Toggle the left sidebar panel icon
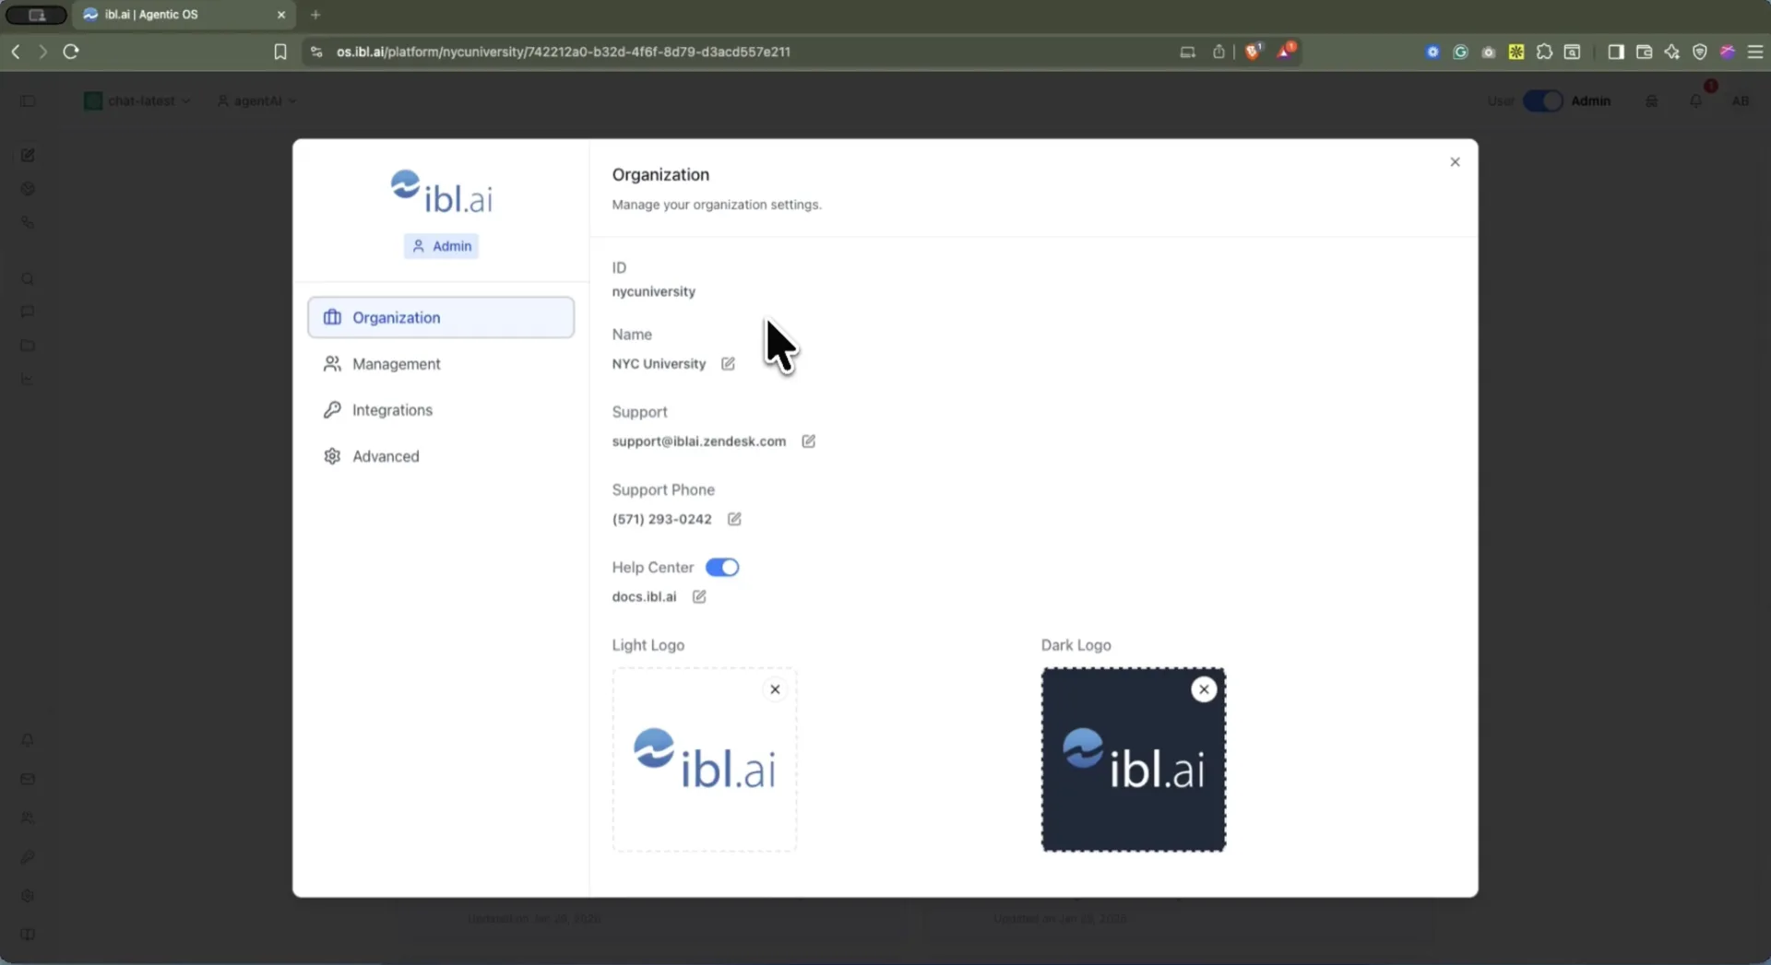1771x965 pixels. 28,100
